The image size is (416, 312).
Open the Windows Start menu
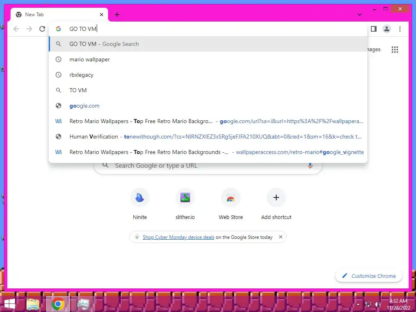(10, 304)
